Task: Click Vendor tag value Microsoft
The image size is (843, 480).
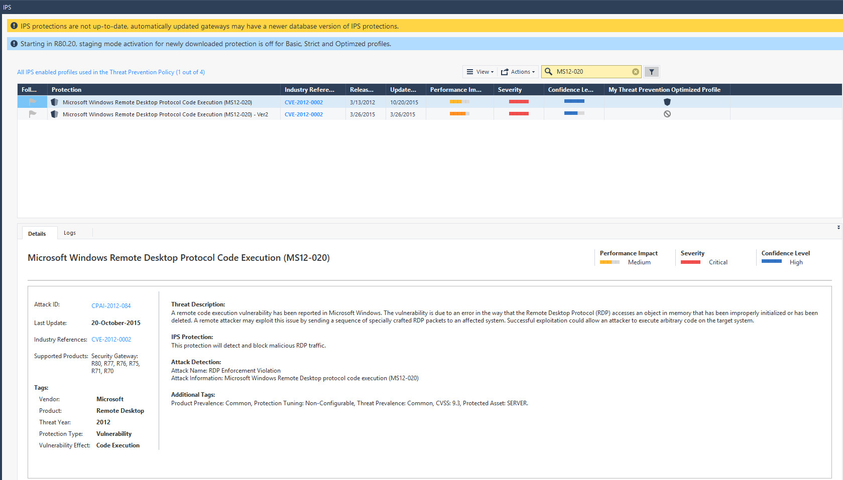Action: pos(110,399)
